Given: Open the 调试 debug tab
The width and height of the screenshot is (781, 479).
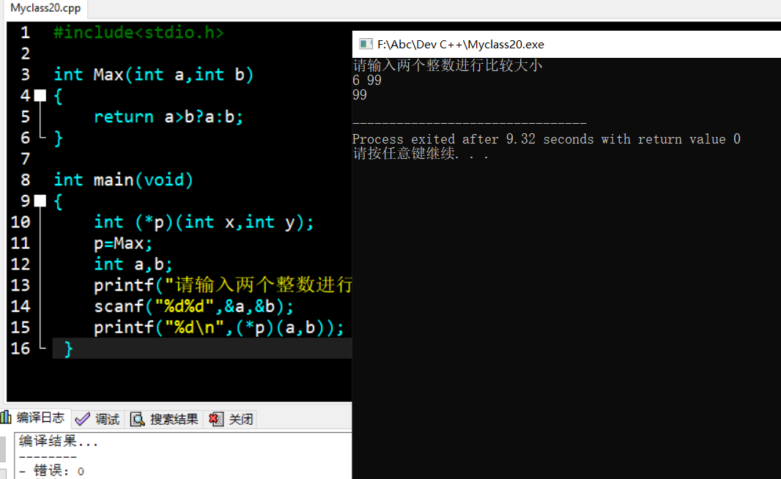Looking at the screenshot, I should 97,419.
